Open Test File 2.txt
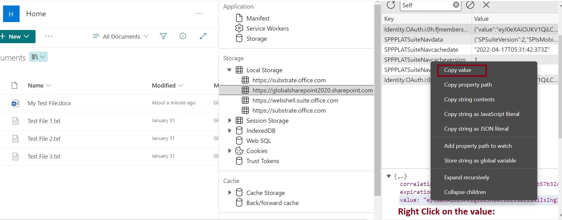 click(x=44, y=139)
